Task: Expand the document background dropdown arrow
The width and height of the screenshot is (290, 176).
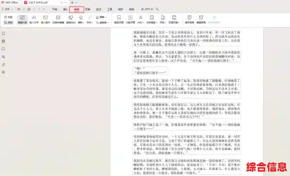Action: click(157, 22)
